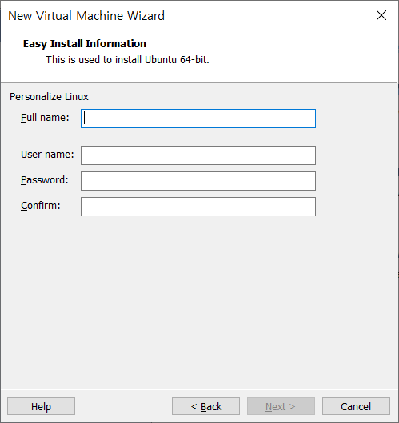
Task: Focus the User name text box
Action: [x=198, y=155]
